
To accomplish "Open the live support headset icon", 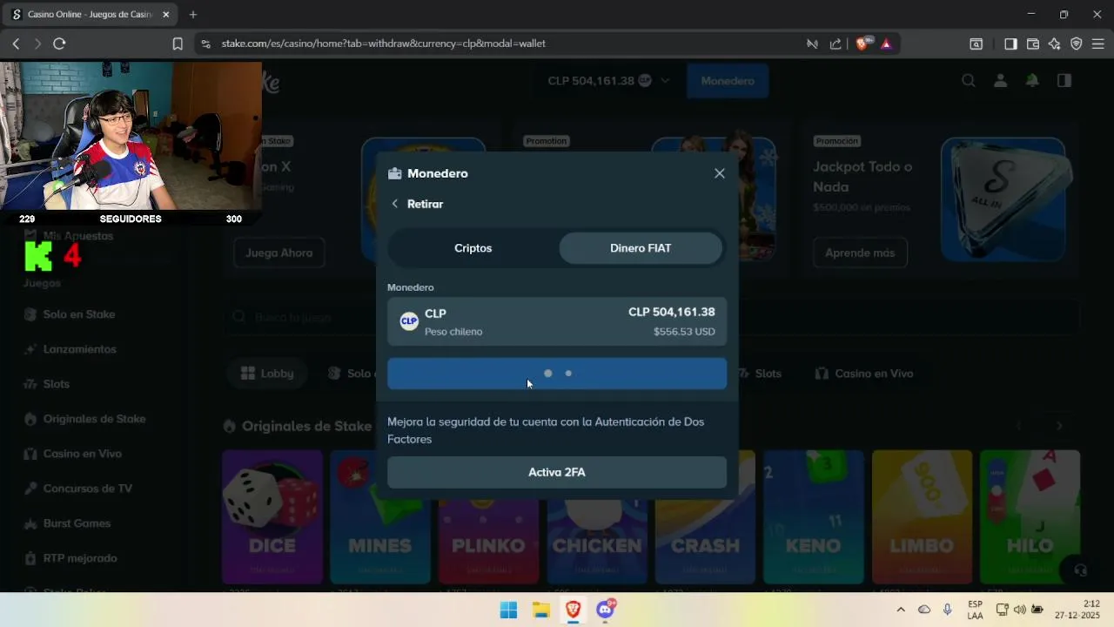I will (x=1080, y=570).
